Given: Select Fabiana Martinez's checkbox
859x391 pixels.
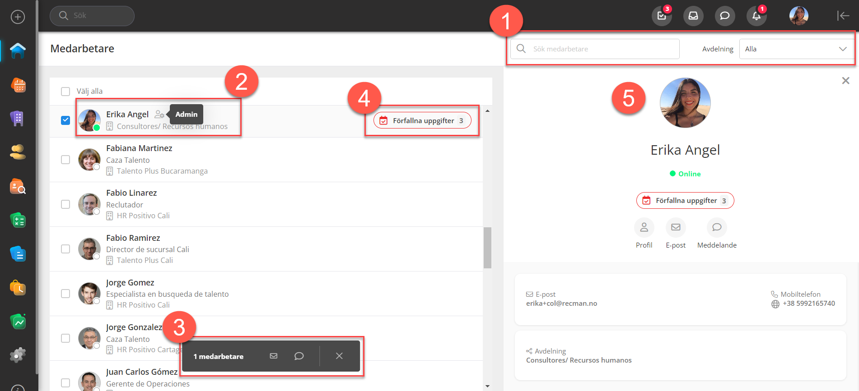Looking at the screenshot, I should [65, 160].
